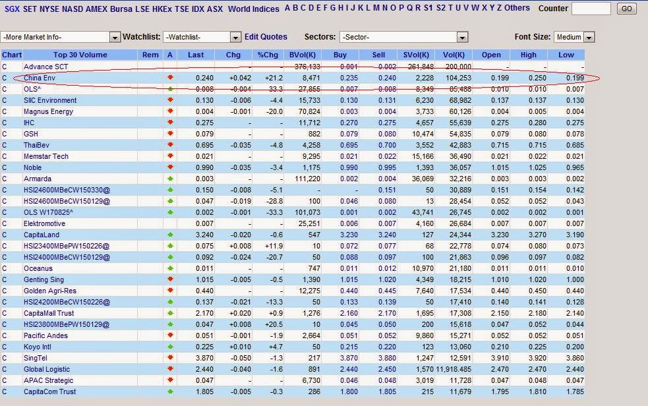The height and width of the screenshot is (406, 648).
Task: Open ThaiBev stock link
Action: pos(36,145)
